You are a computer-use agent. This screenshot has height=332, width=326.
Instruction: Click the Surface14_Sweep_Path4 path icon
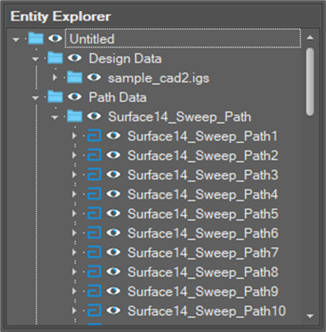click(94, 194)
